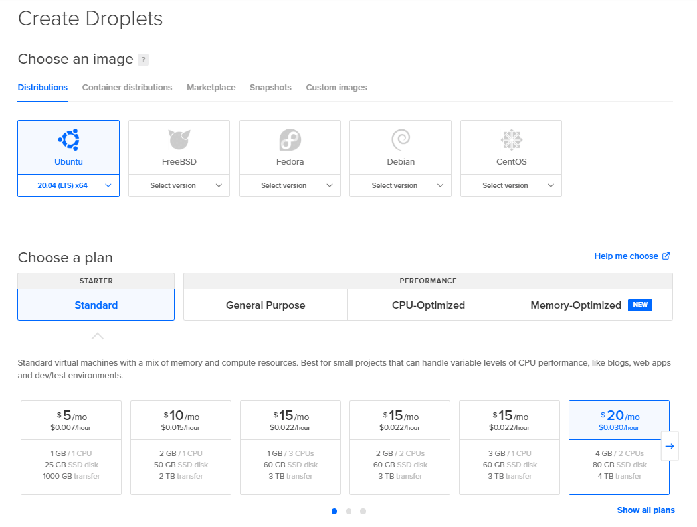This screenshot has width=697, height=527.
Task: Select the $5/mo plan
Action: [71, 447]
